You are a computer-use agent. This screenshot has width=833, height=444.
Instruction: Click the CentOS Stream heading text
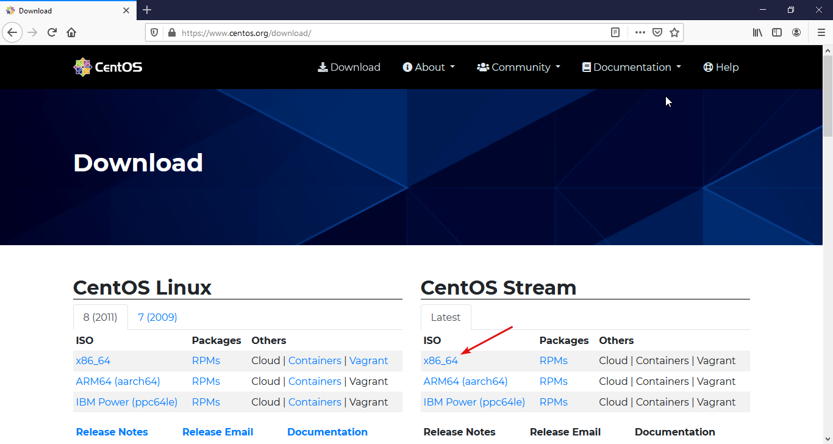(498, 287)
